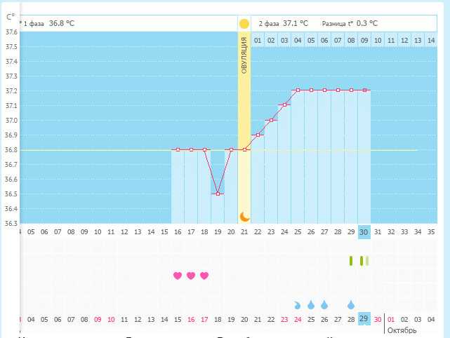Screen dimensions: 450x338
Task: Click the blue drop on September 26
Action: tap(324, 304)
